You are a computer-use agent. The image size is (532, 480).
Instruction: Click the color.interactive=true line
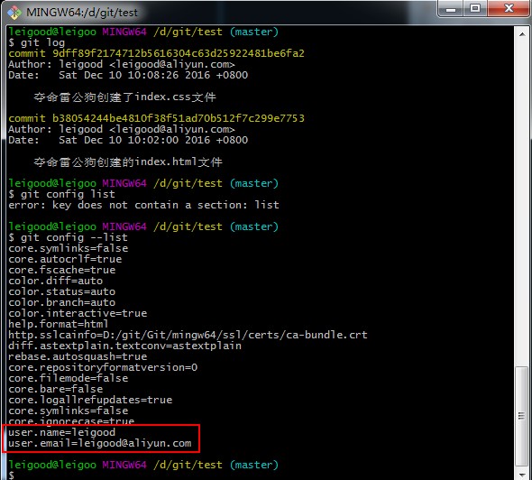pos(78,313)
